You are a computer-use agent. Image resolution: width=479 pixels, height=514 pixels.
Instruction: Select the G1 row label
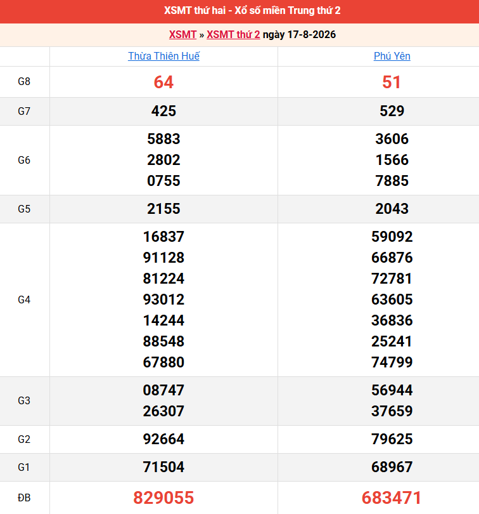point(24,467)
